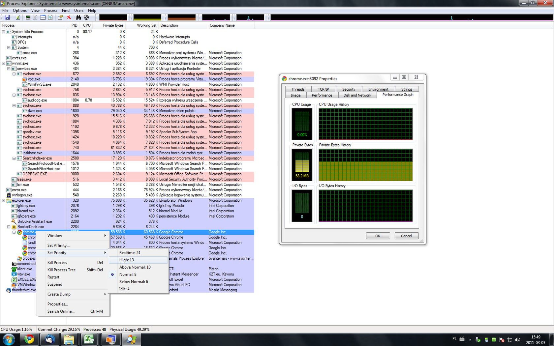Select Below Normal: 6 priority option
The image size is (554, 346).
point(138,282)
